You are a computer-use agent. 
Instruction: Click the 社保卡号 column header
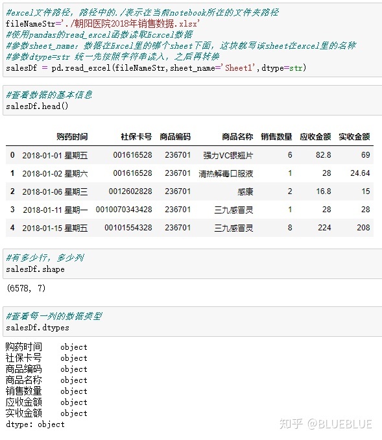[x=136, y=137]
